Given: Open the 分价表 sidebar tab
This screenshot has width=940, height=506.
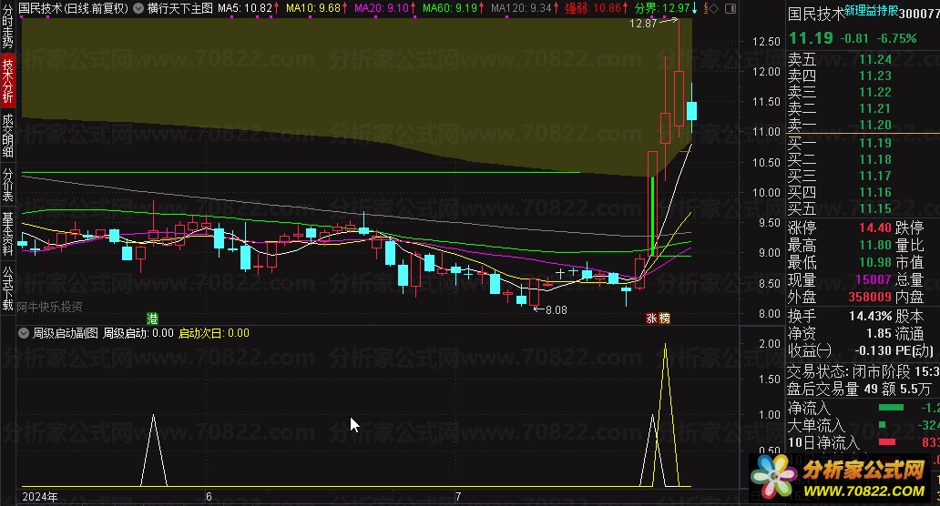Looking at the screenshot, I should (x=8, y=185).
